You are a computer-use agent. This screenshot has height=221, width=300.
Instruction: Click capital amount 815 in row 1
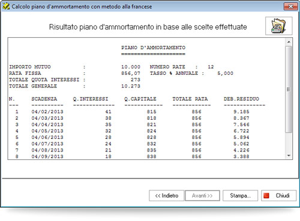click(x=151, y=111)
